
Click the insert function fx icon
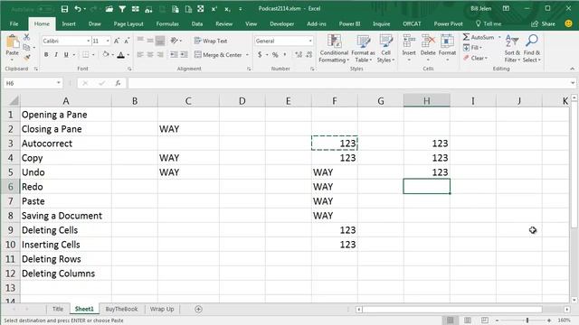click(x=118, y=83)
